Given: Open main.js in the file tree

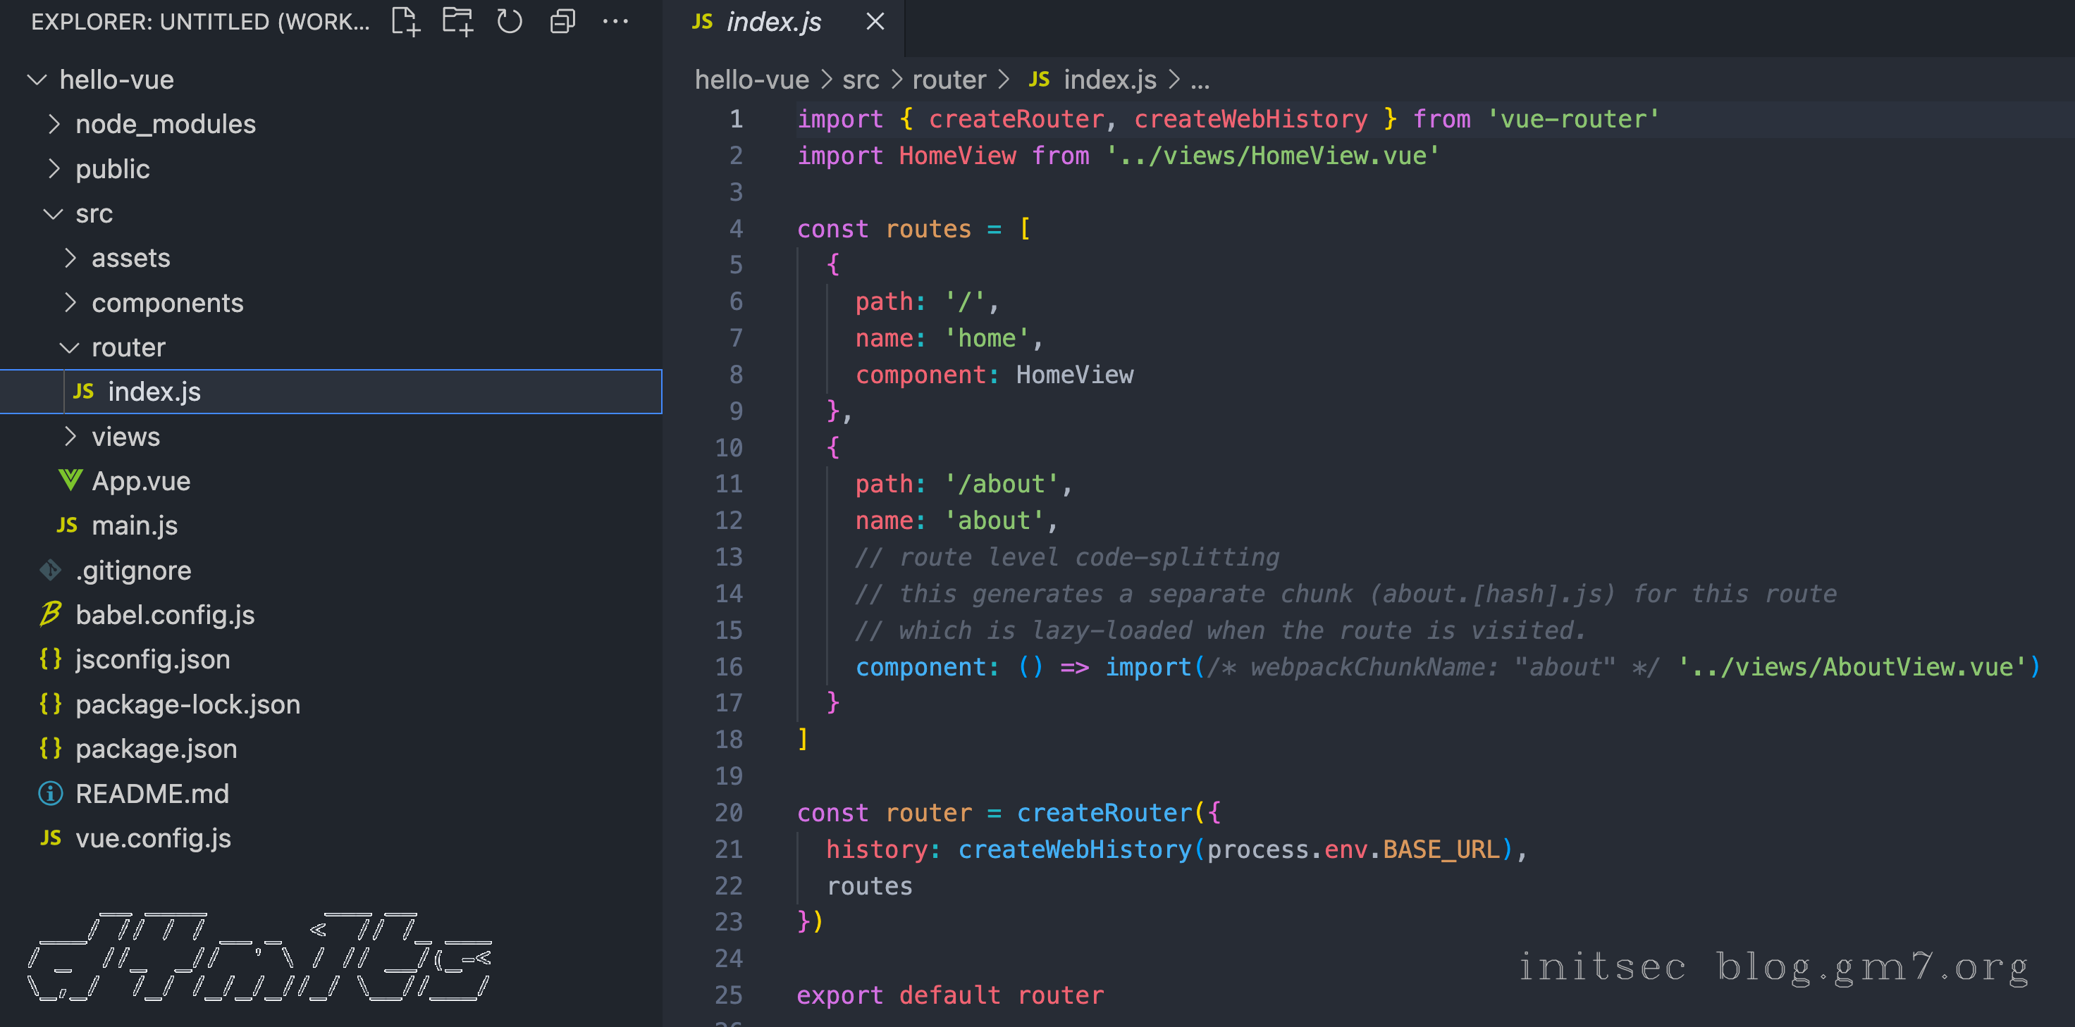Looking at the screenshot, I should tap(134, 525).
